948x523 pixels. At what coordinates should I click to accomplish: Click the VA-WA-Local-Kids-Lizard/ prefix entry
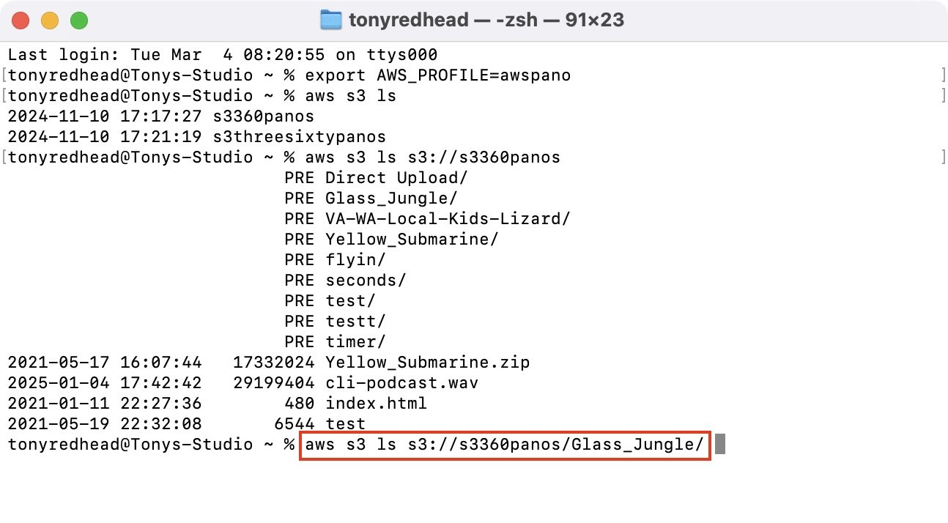point(448,218)
